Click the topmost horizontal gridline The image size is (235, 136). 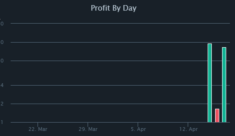[120, 23]
